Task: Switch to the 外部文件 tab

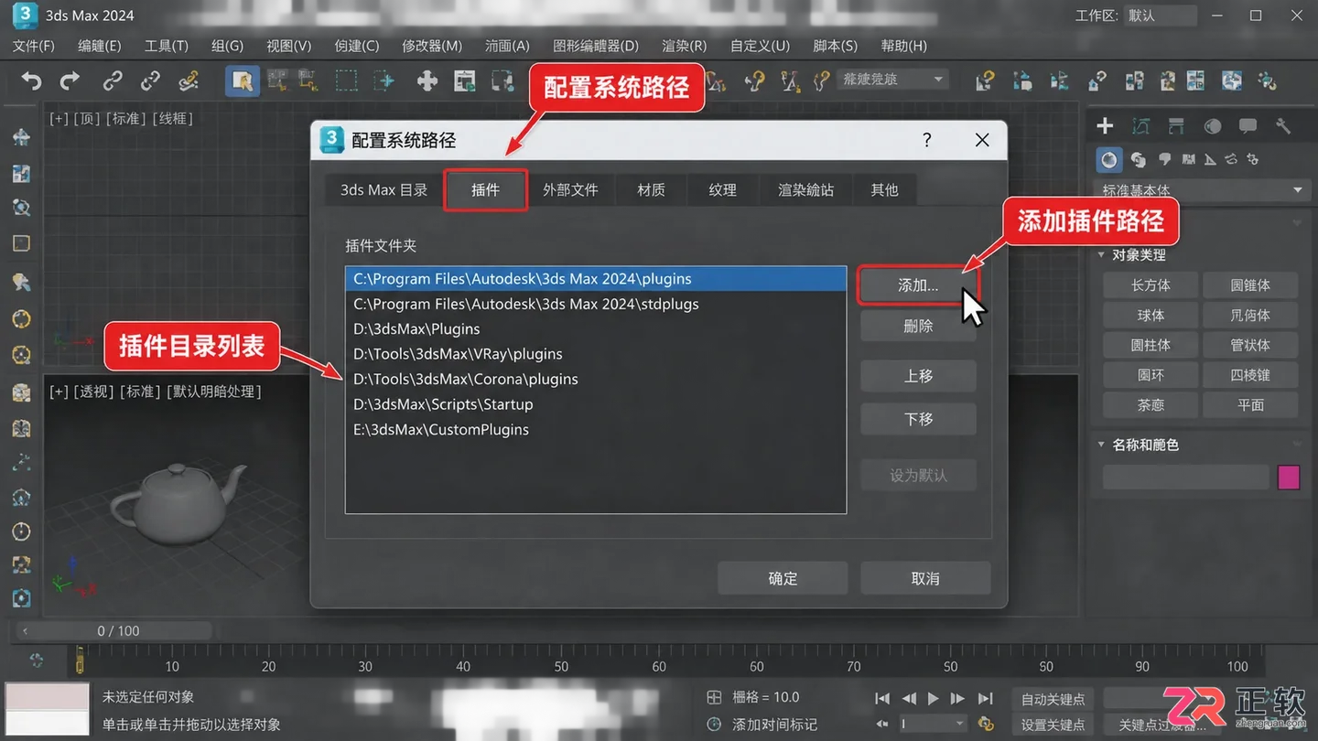Action: tap(570, 190)
